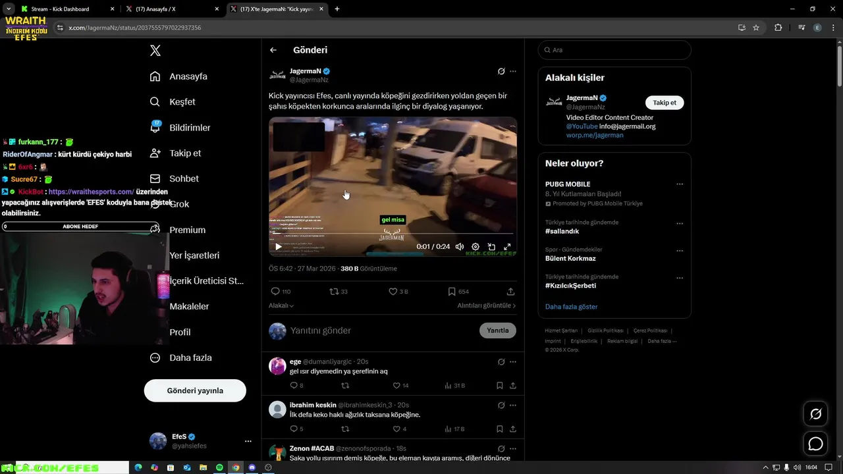Mute the video volume
The width and height of the screenshot is (843, 474).
[x=460, y=247]
